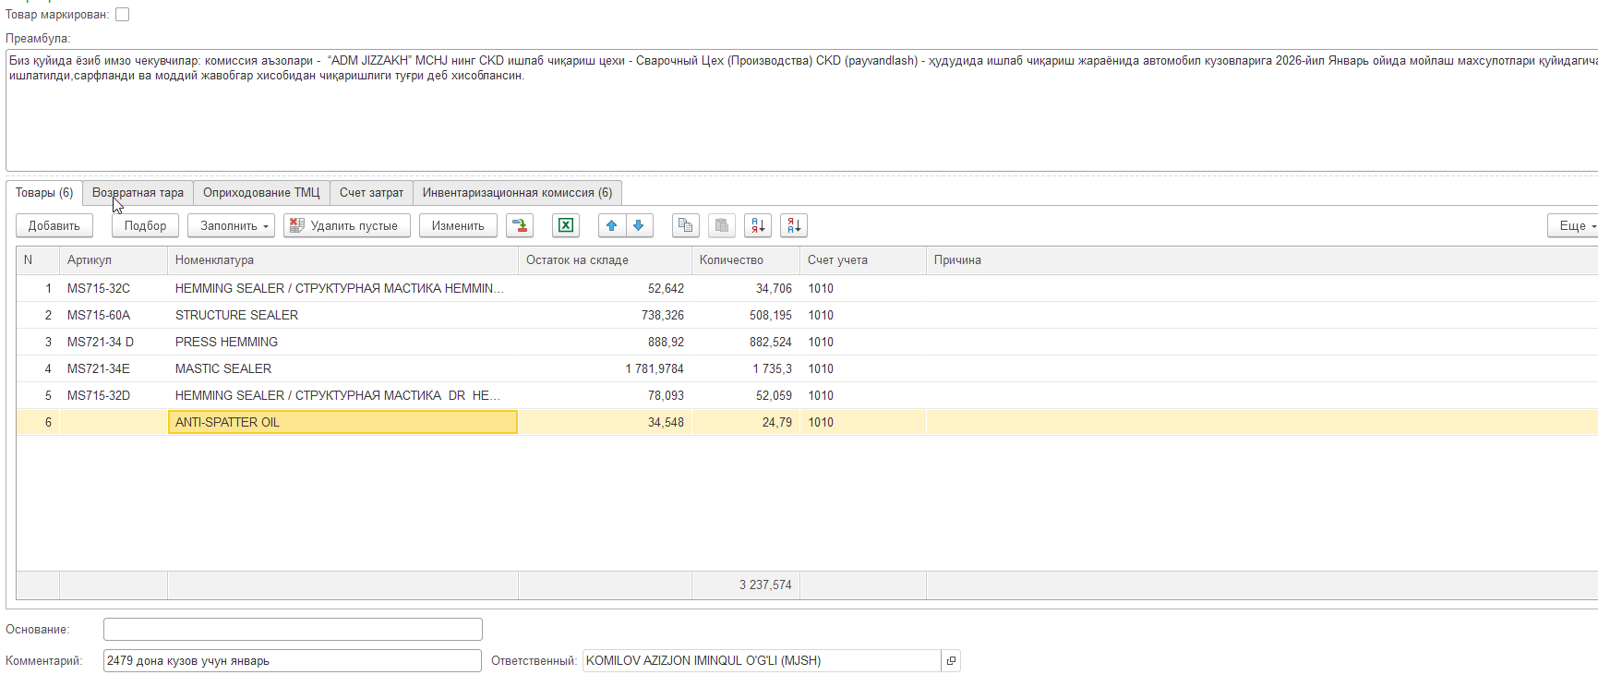Click stock value '78,093'
Image resolution: width=1598 pixels, height=675 pixels.
[x=666, y=396]
